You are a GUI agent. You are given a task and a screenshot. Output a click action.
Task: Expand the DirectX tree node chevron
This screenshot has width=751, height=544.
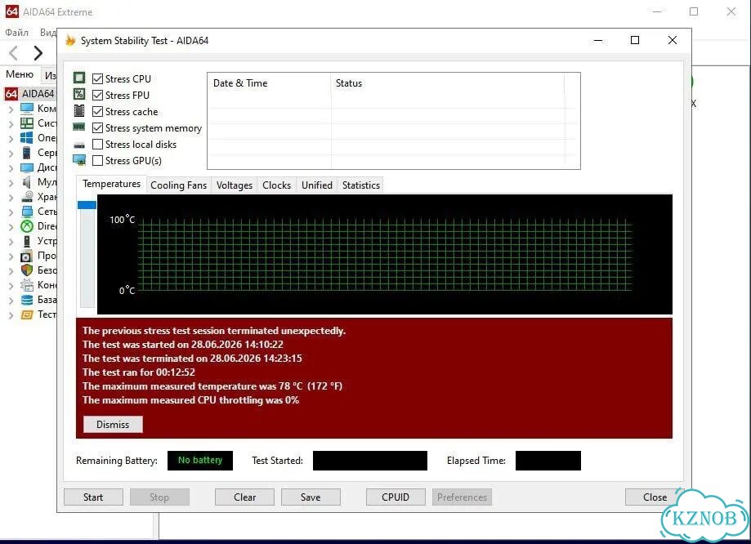click(x=11, y=227)
